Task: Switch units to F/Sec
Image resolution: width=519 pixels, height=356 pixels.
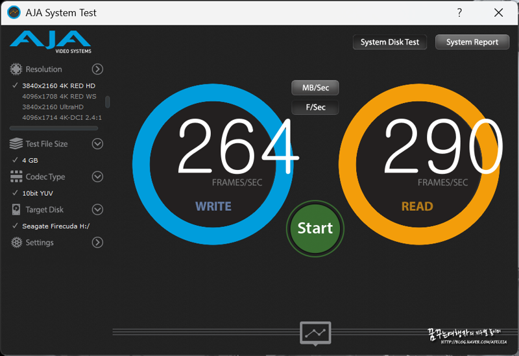Action: (315, 107)
